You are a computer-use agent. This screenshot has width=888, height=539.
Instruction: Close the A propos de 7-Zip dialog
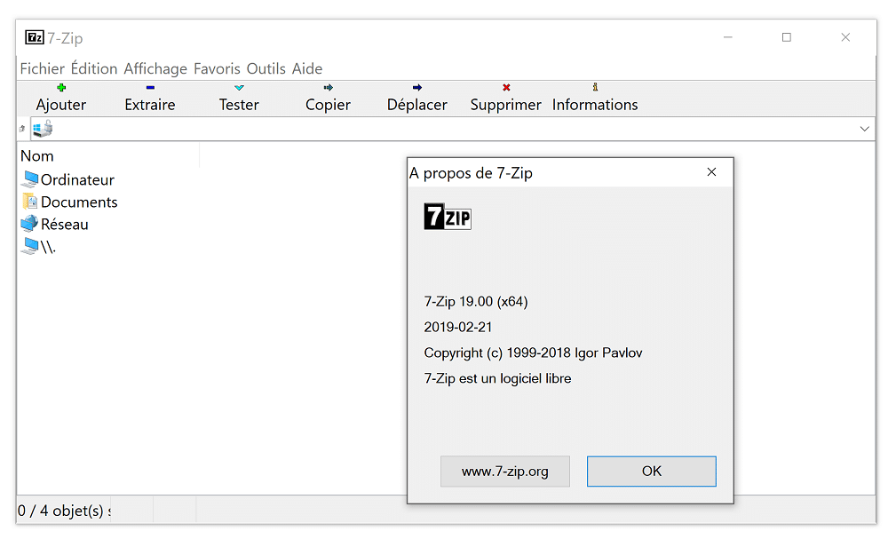(x=712, y=172)
